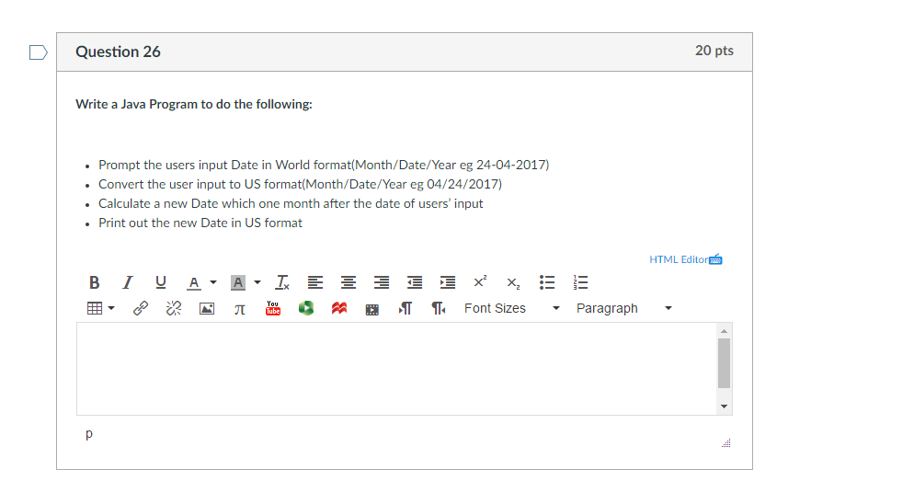Click the editor scrollbar down arrow

click(x=724, y=407)
